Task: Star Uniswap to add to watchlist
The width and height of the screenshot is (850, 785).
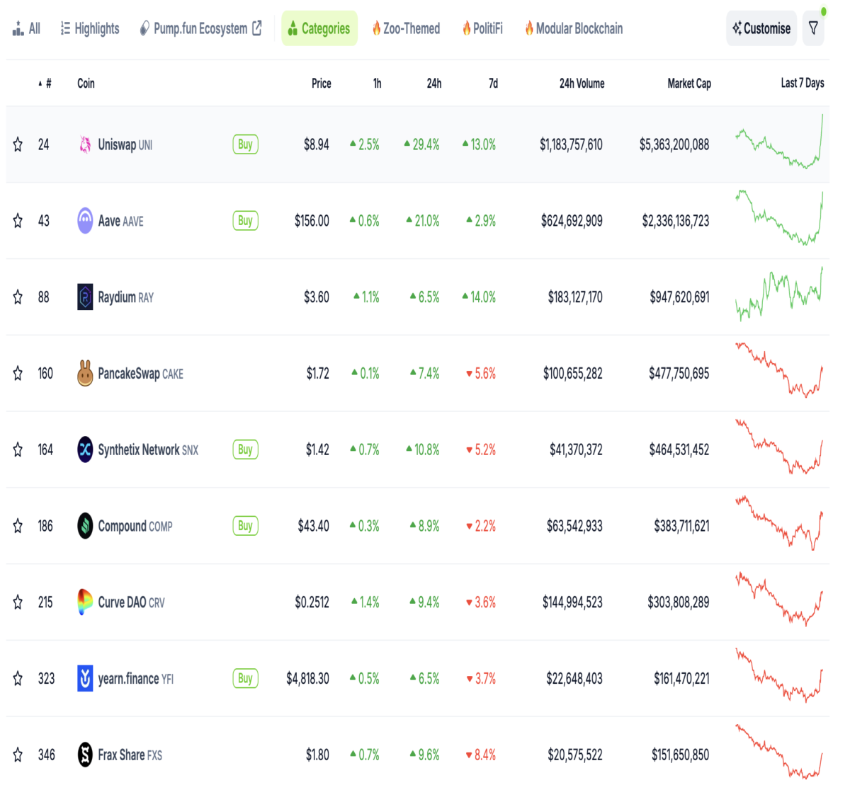Action: (18, 144)
